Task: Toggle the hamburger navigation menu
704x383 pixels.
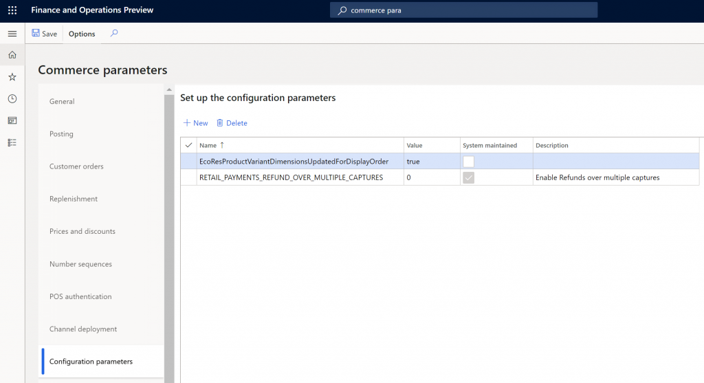Action: coord(12,34)
